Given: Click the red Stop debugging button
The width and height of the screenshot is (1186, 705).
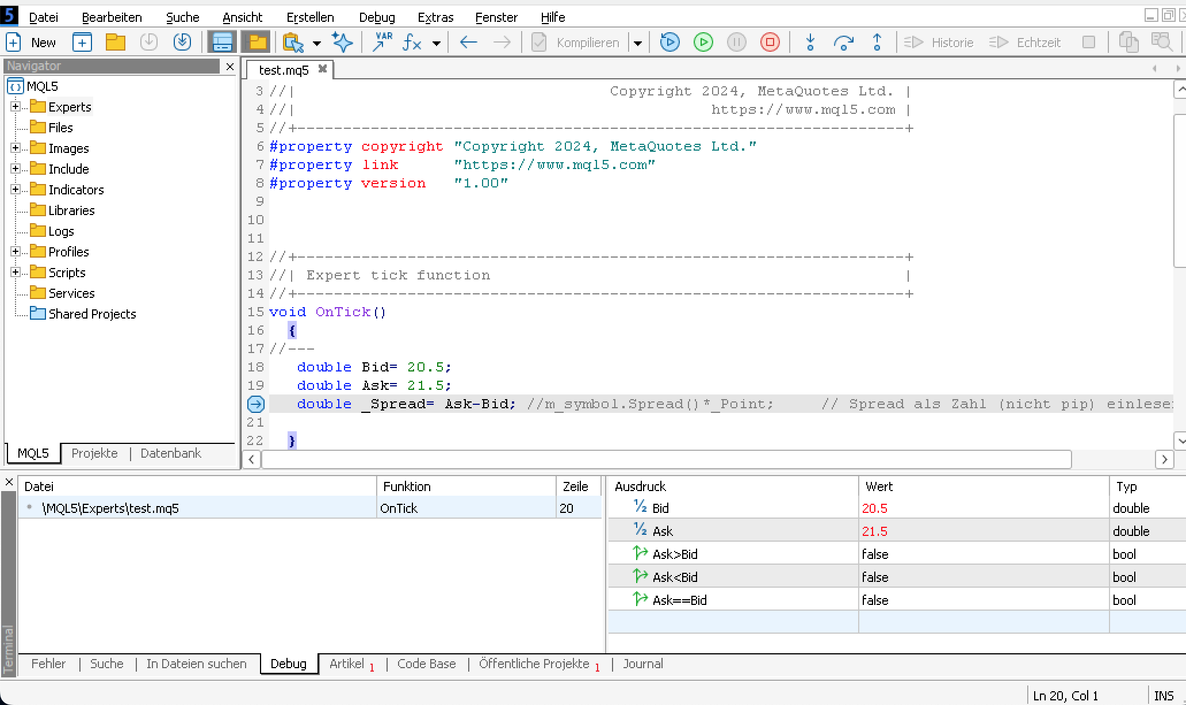Looking at the screenshot, I should 770,42.
